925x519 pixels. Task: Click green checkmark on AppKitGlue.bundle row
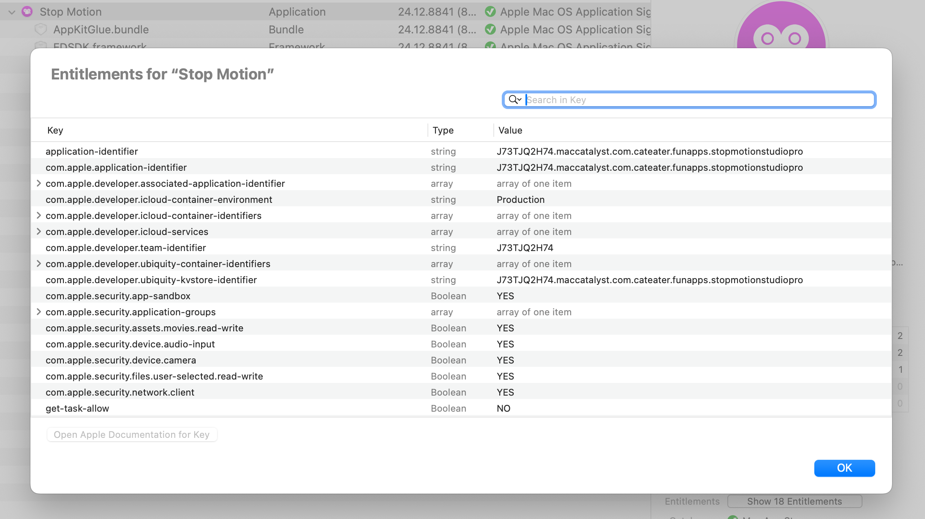(490, 30)
